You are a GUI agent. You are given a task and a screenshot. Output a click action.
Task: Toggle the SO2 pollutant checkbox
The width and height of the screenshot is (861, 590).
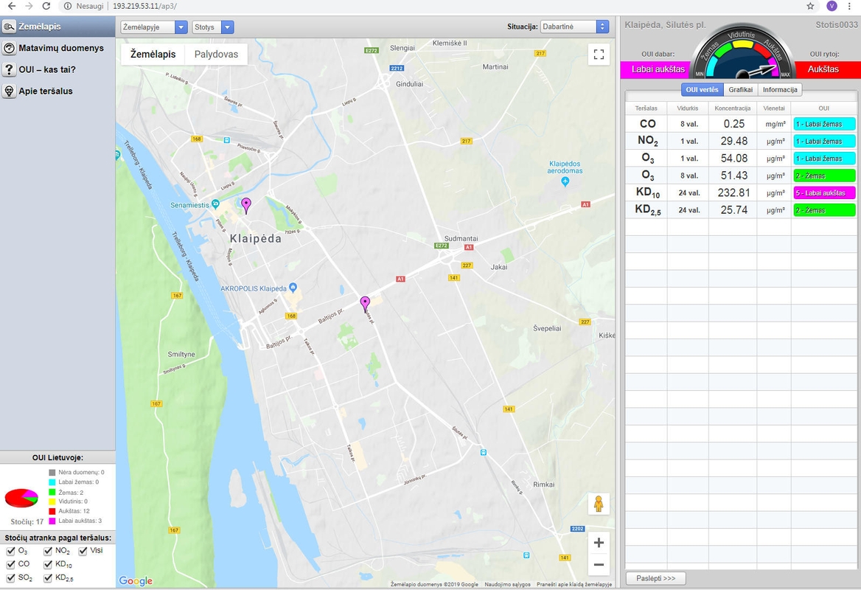(x=10, y=577)
